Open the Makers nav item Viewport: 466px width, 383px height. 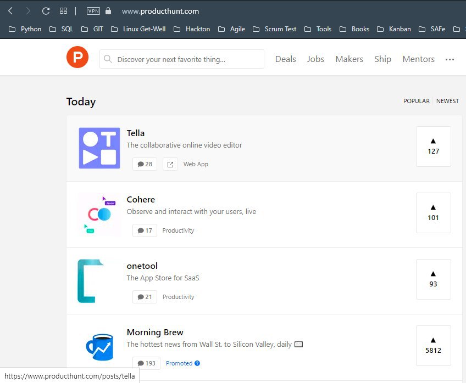[349, 59]
